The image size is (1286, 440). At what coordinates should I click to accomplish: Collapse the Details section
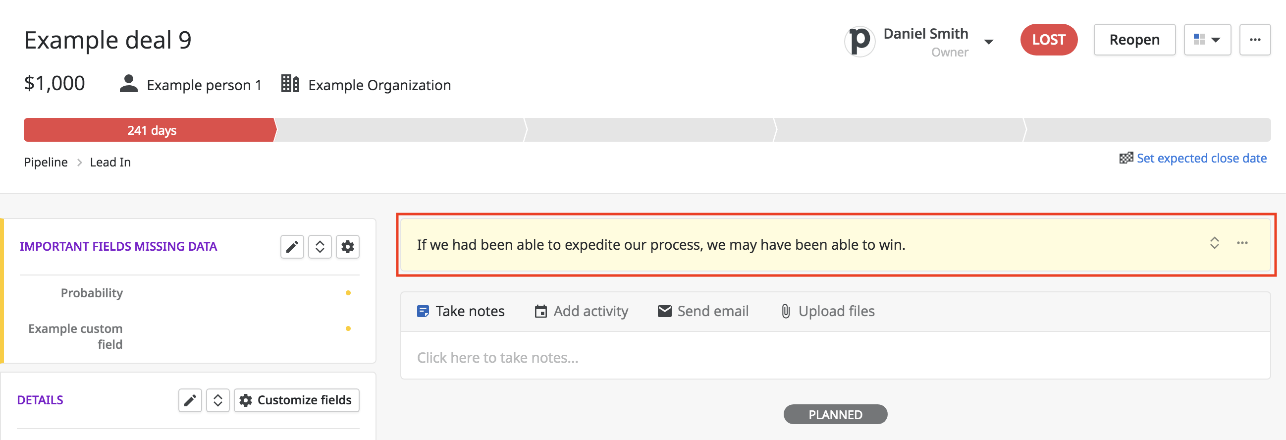(x=217, y=400)
